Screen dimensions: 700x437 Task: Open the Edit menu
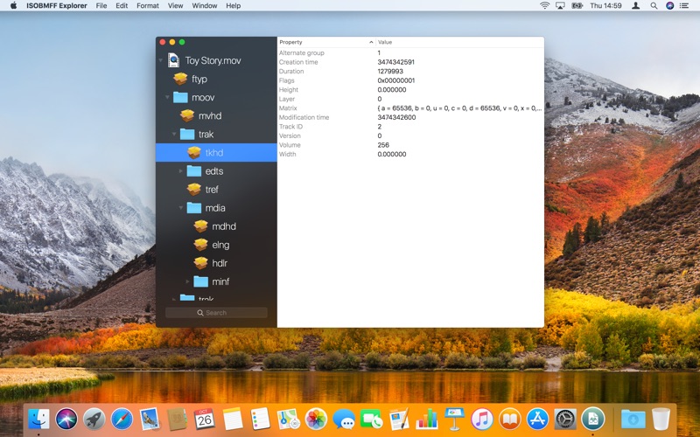click(x=122, y=6)
